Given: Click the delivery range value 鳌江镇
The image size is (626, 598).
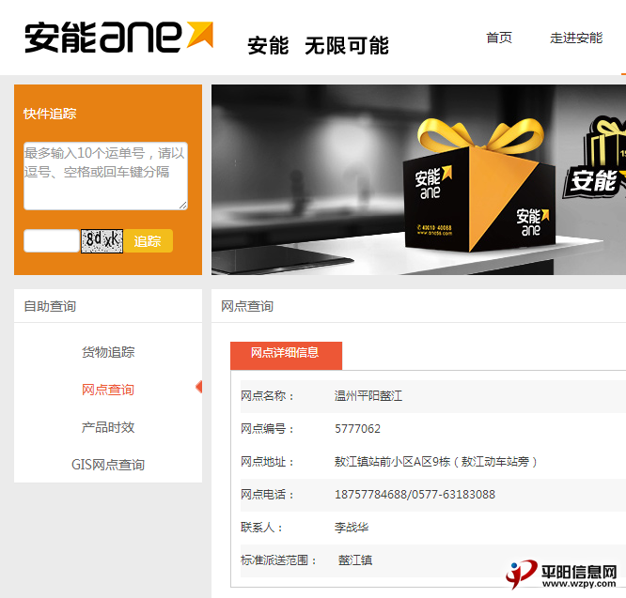Looking at the screenshot, I should pyautogui.click(x=355, y=560).
